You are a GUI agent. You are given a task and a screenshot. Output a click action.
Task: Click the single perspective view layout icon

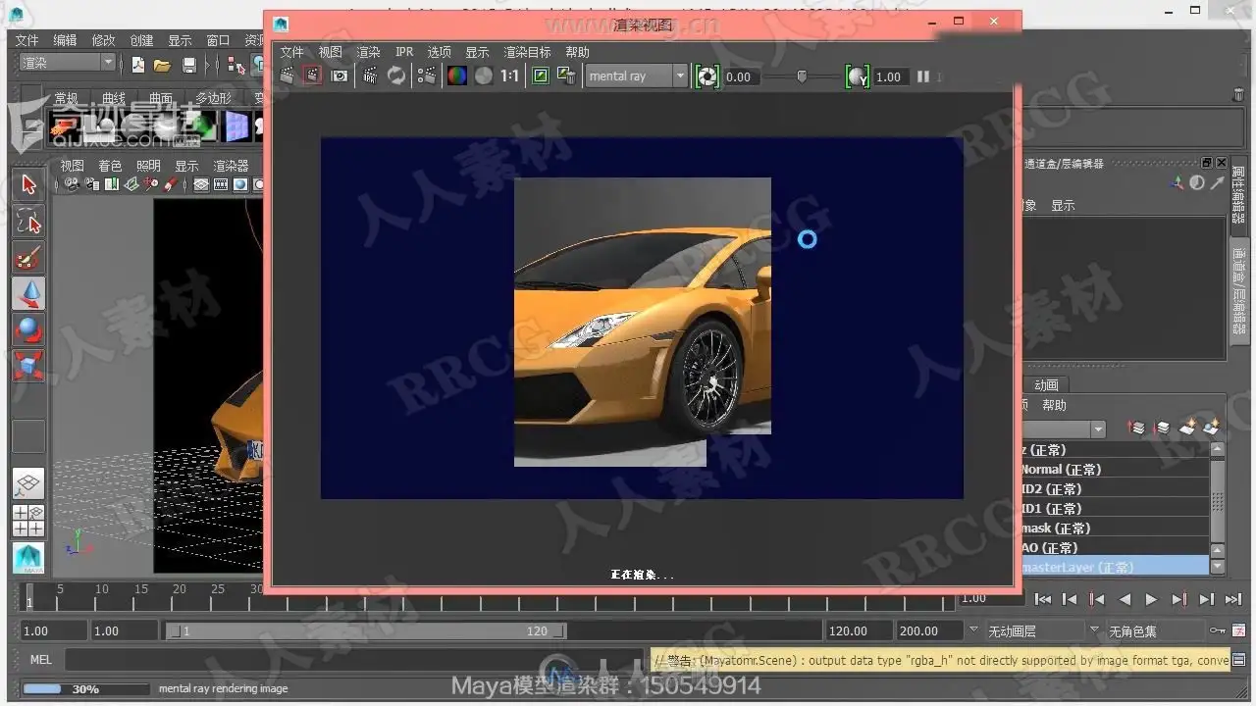(28, 484)
